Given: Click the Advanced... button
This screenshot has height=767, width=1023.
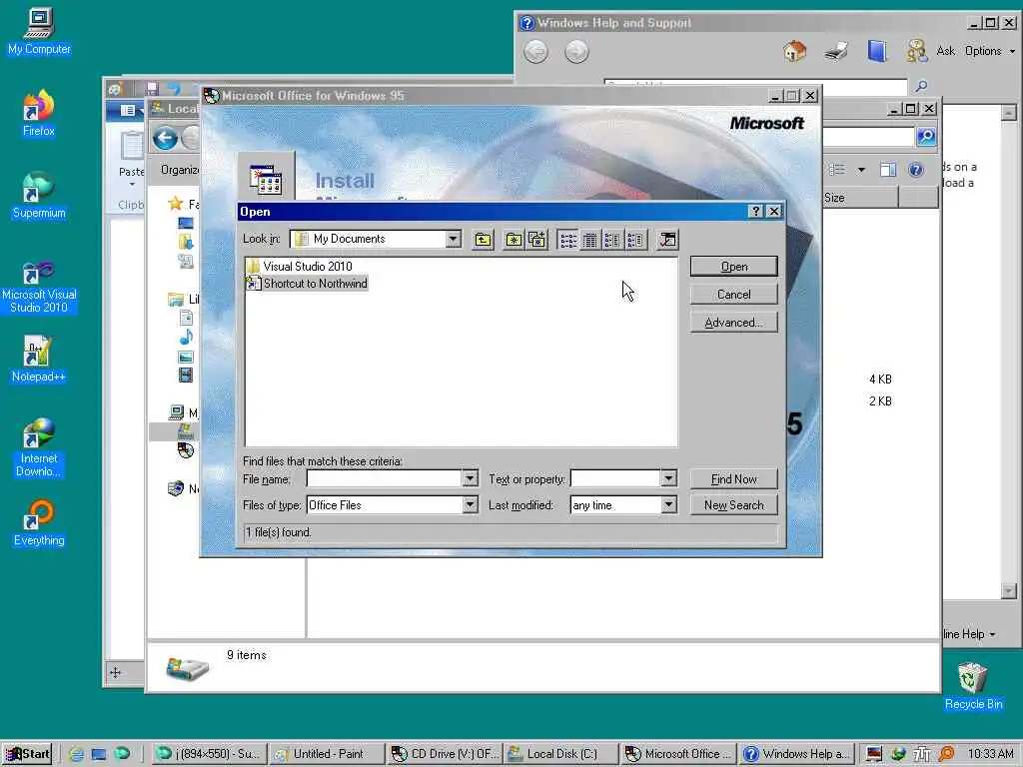Looking at the screenshot, I should [734, 323].
